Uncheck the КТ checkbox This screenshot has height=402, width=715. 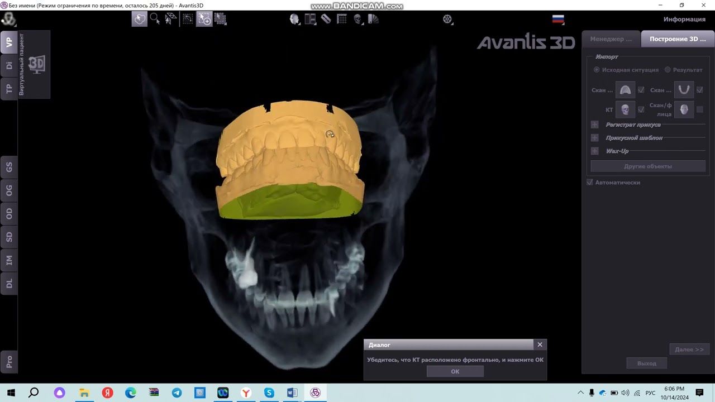[641, 110]
